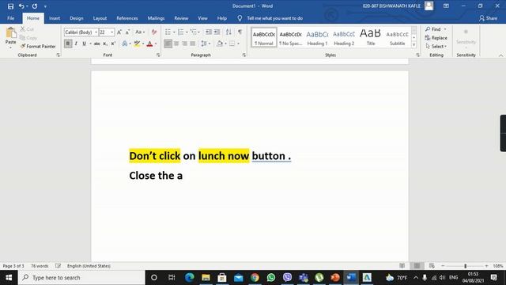The image size is (506, 285).
Task: Apply the yellow text highlight color
Action: tap(137, 44)
